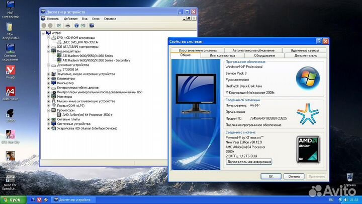Image resolution: width=362 pixels, height=204 pixels.
Task: Open the Окно menu
Action: point(96,19)
